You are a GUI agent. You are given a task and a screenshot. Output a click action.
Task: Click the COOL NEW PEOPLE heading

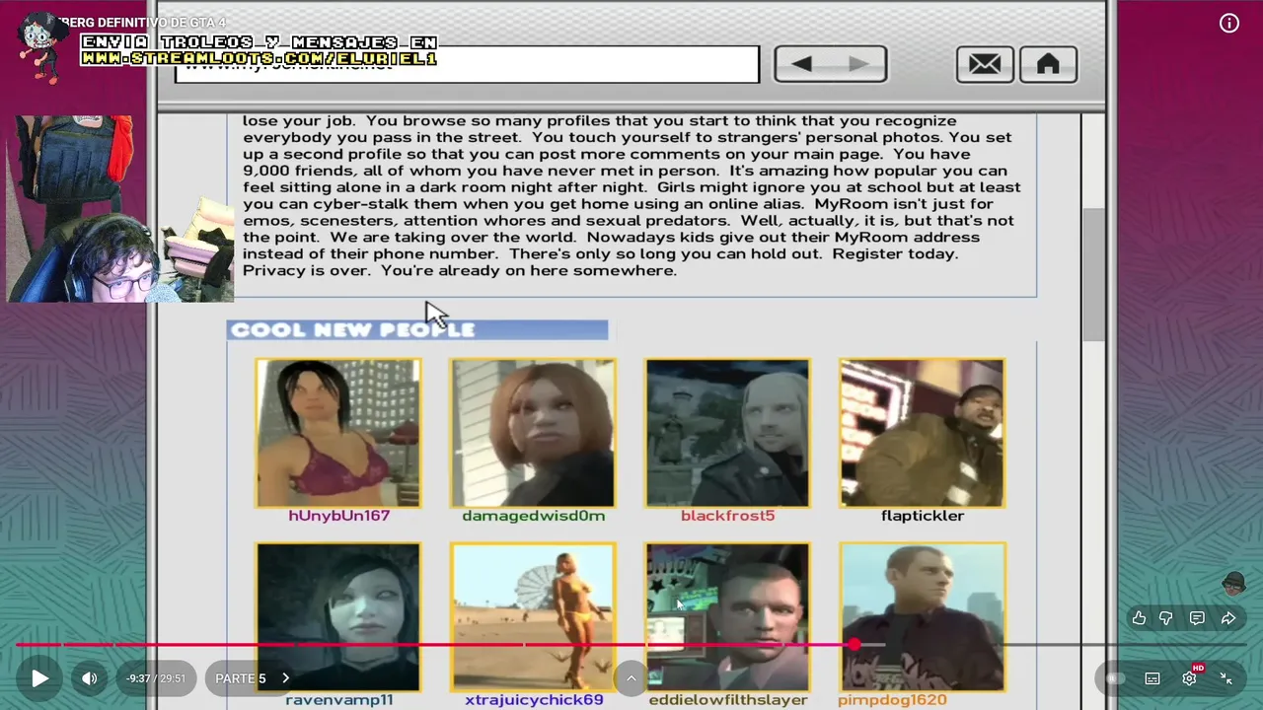pyautogui.click(x=352, y=329)
